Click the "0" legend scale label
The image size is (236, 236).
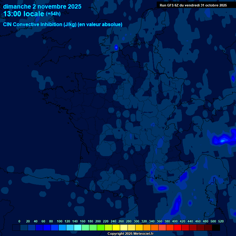[19, 221]
